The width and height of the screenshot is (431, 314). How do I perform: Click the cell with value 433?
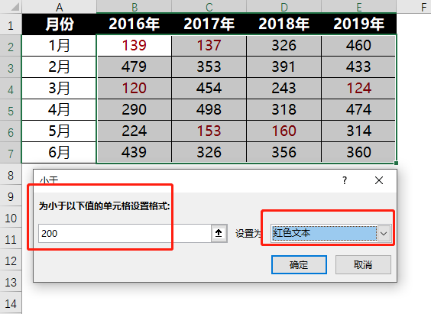coord(359,67)
